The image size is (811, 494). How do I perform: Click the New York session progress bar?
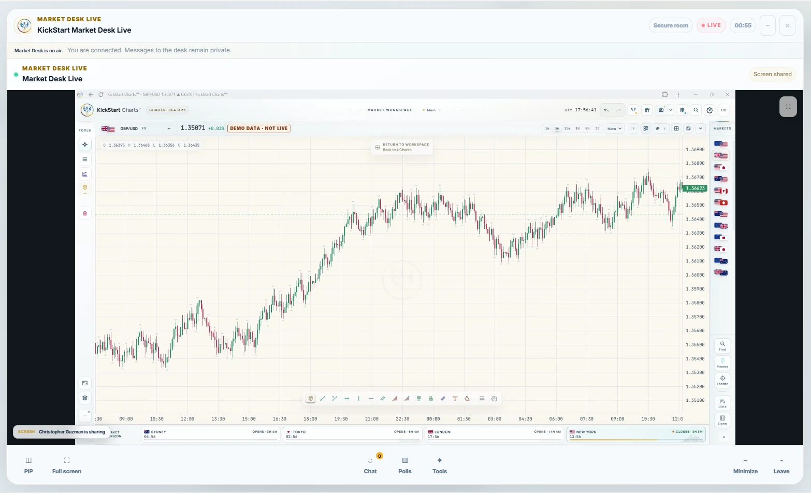636,440
